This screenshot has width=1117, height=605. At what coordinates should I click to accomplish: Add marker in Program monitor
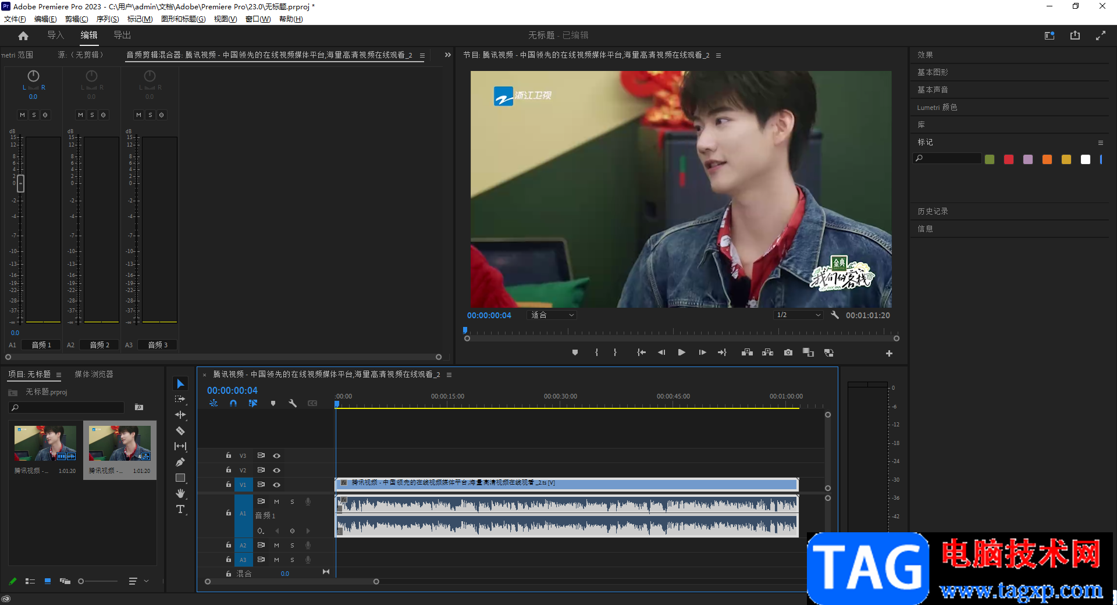pyautogui.click(x=575, y=353)
